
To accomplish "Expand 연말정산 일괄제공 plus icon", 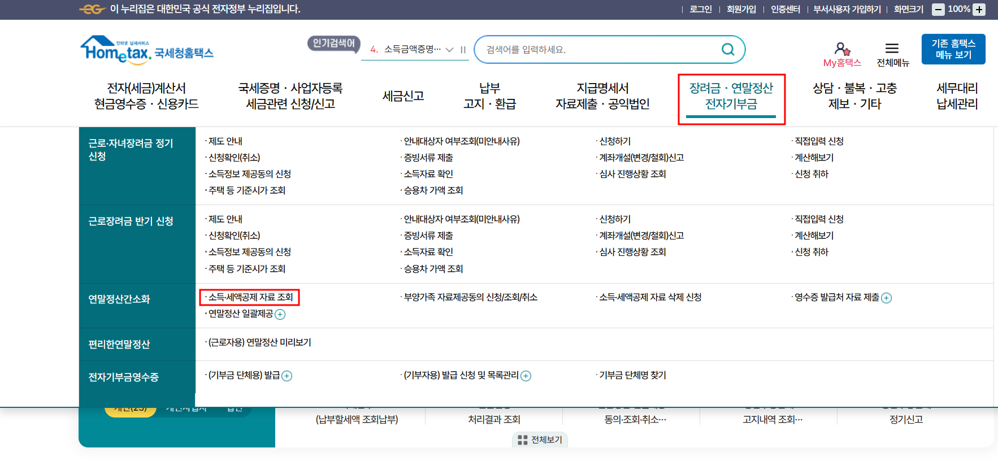I will point(280,314).
